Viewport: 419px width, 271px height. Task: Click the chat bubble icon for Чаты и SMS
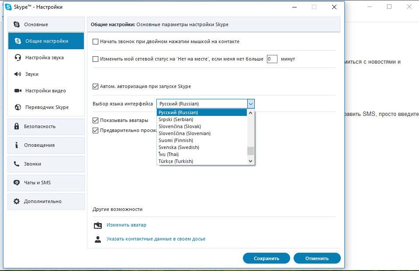(x=17, y=183)
